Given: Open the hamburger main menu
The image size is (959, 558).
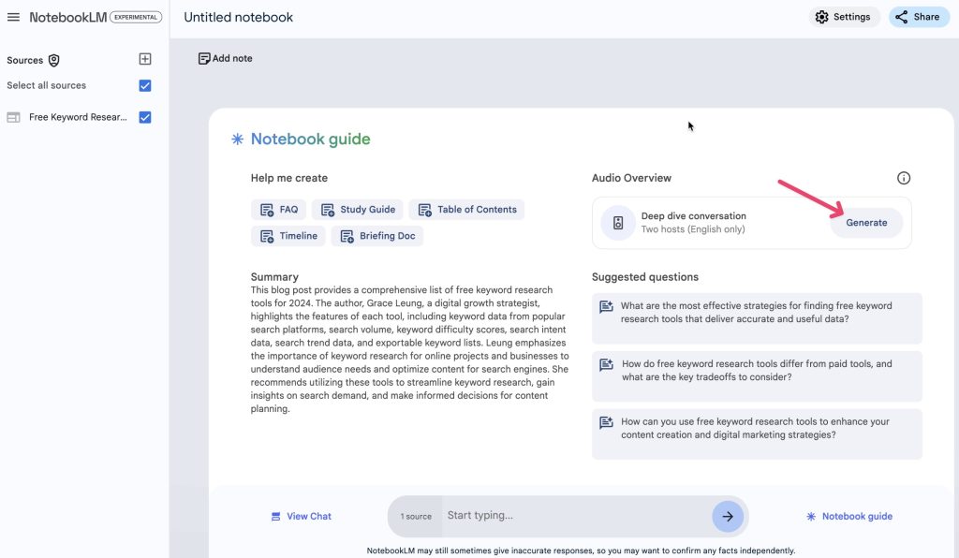Looking at the screenshot, I should point(13,17).
